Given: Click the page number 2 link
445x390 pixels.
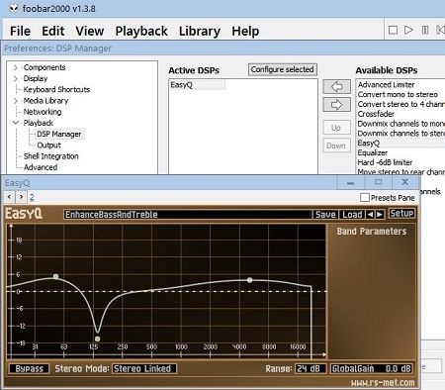Looking at the screenshot, I should [x=32, y=197].
